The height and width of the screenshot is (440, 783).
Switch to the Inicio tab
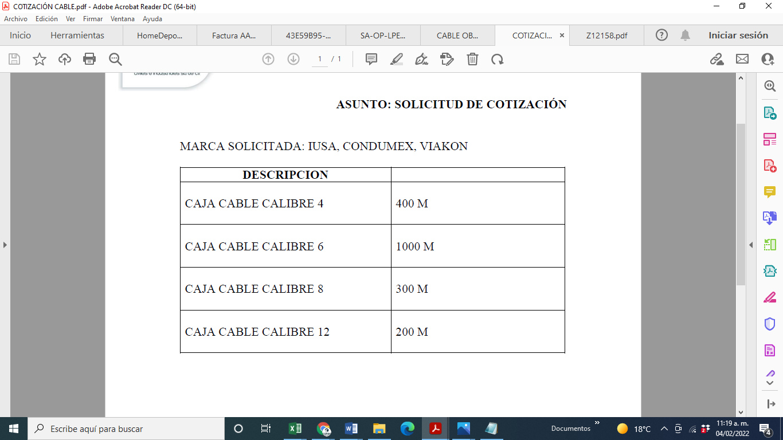coord(20,35)
